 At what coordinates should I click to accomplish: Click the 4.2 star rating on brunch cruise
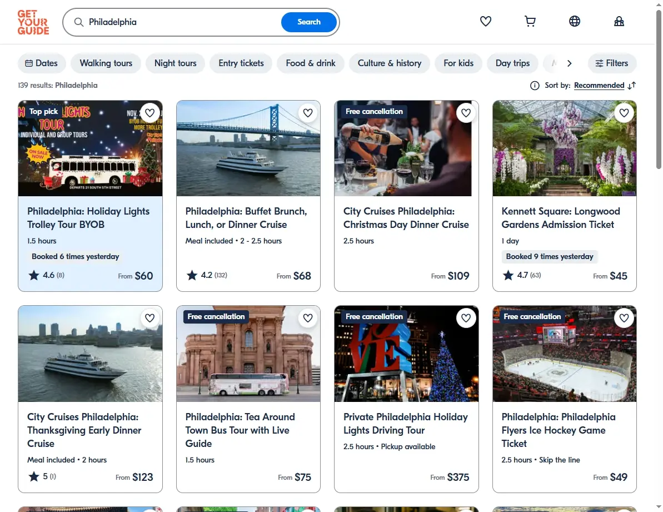[207, 275]
